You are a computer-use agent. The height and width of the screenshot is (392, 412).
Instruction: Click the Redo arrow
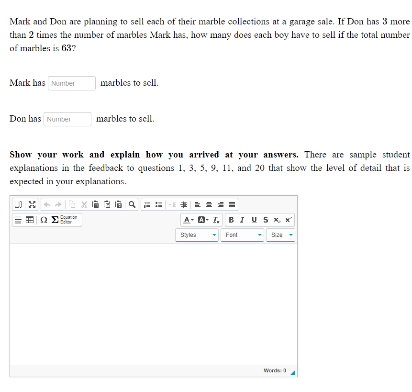[x=58, y=204]
